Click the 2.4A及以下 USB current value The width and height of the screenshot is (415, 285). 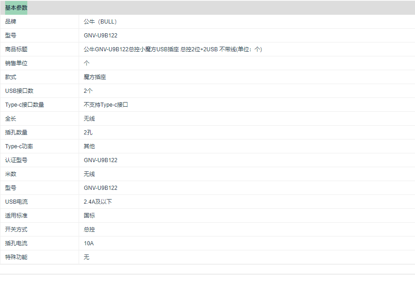(98, 202)
